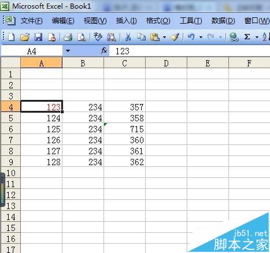The height and width of the screenshot is (253, 270).
Task: Expand the Redo history dropdown arrow
Action: tap(220, 37)
